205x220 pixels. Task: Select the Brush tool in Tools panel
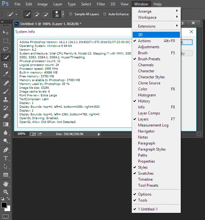(6, 91)
